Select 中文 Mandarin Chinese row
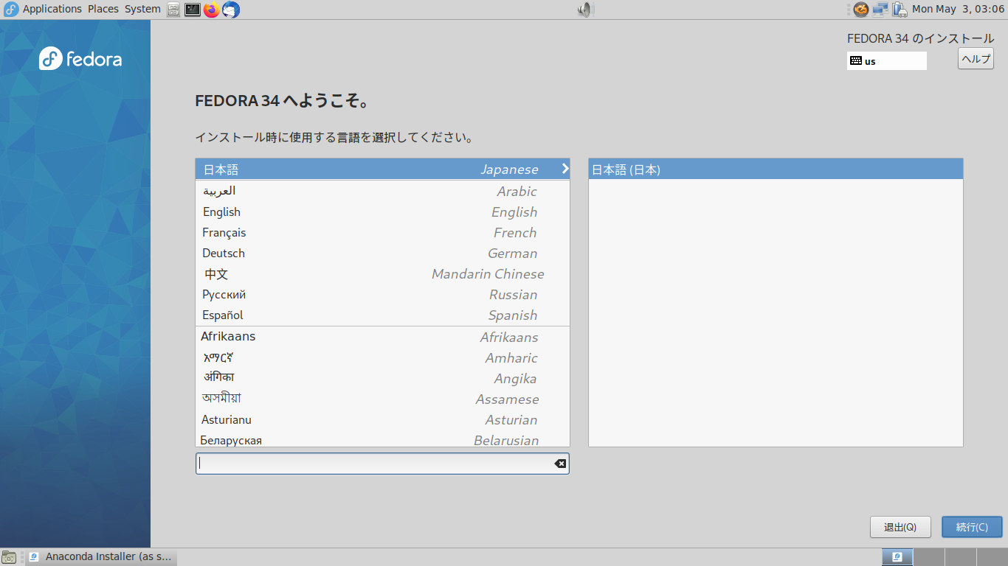 382,273
